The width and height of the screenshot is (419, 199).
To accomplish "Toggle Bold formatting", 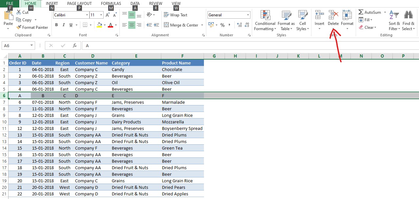I will point(56,25).
